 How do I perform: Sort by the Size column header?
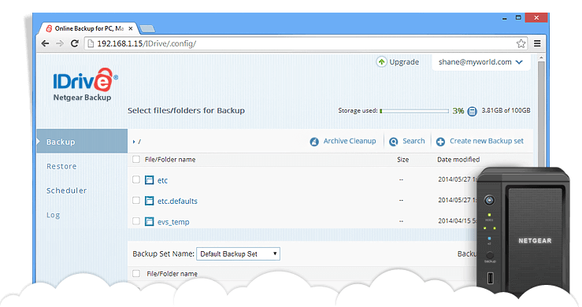point(402,160)
